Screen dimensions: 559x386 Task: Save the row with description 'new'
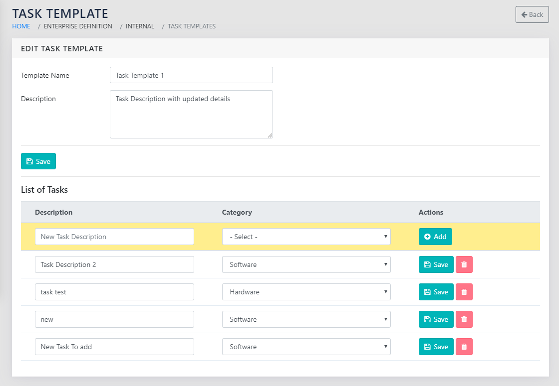coord(436,319)
